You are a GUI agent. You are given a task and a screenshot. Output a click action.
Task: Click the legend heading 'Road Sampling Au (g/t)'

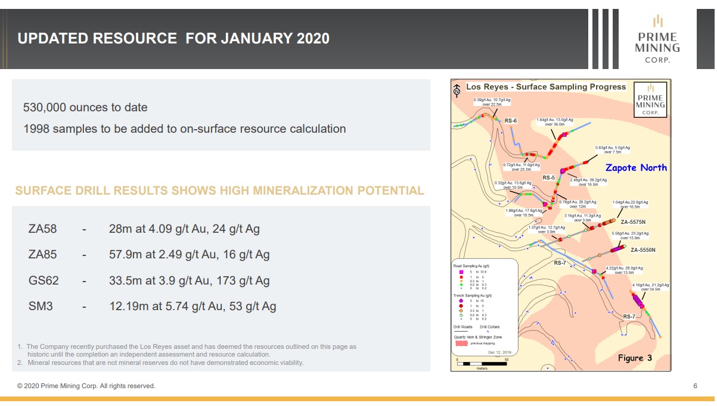pos(473,266)
